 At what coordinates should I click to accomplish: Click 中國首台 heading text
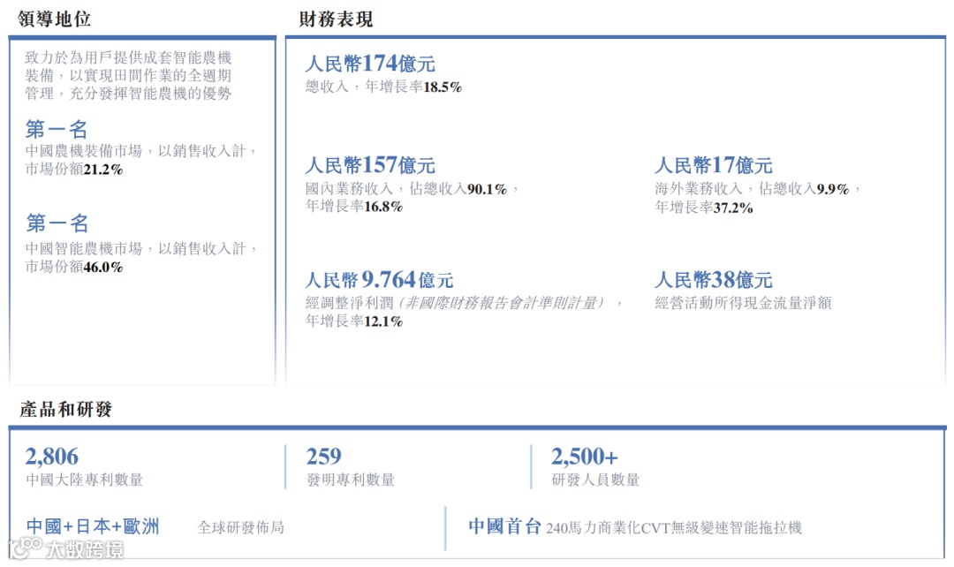505,526
